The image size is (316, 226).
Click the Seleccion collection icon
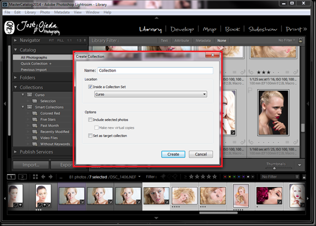(x=35, y=101)
